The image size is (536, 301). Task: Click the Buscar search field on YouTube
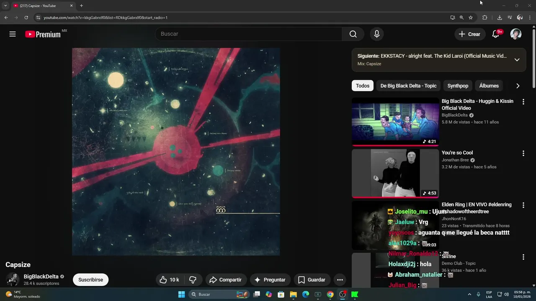[x=249, y=34]
